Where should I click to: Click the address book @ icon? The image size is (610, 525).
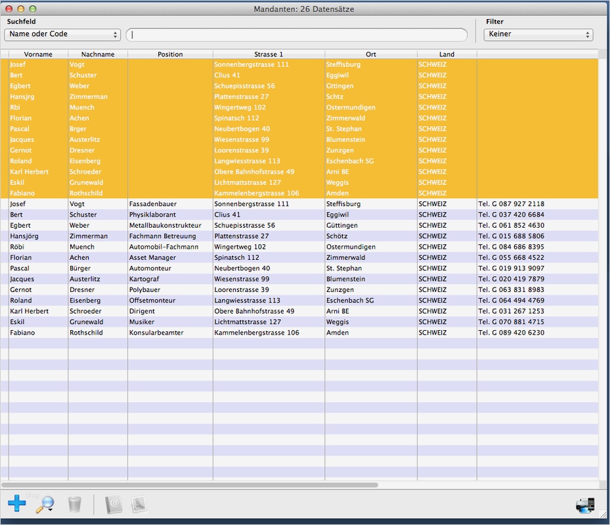point(114,504)
